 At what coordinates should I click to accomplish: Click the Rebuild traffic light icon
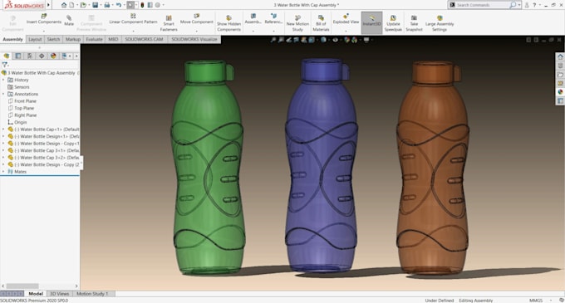142,5
